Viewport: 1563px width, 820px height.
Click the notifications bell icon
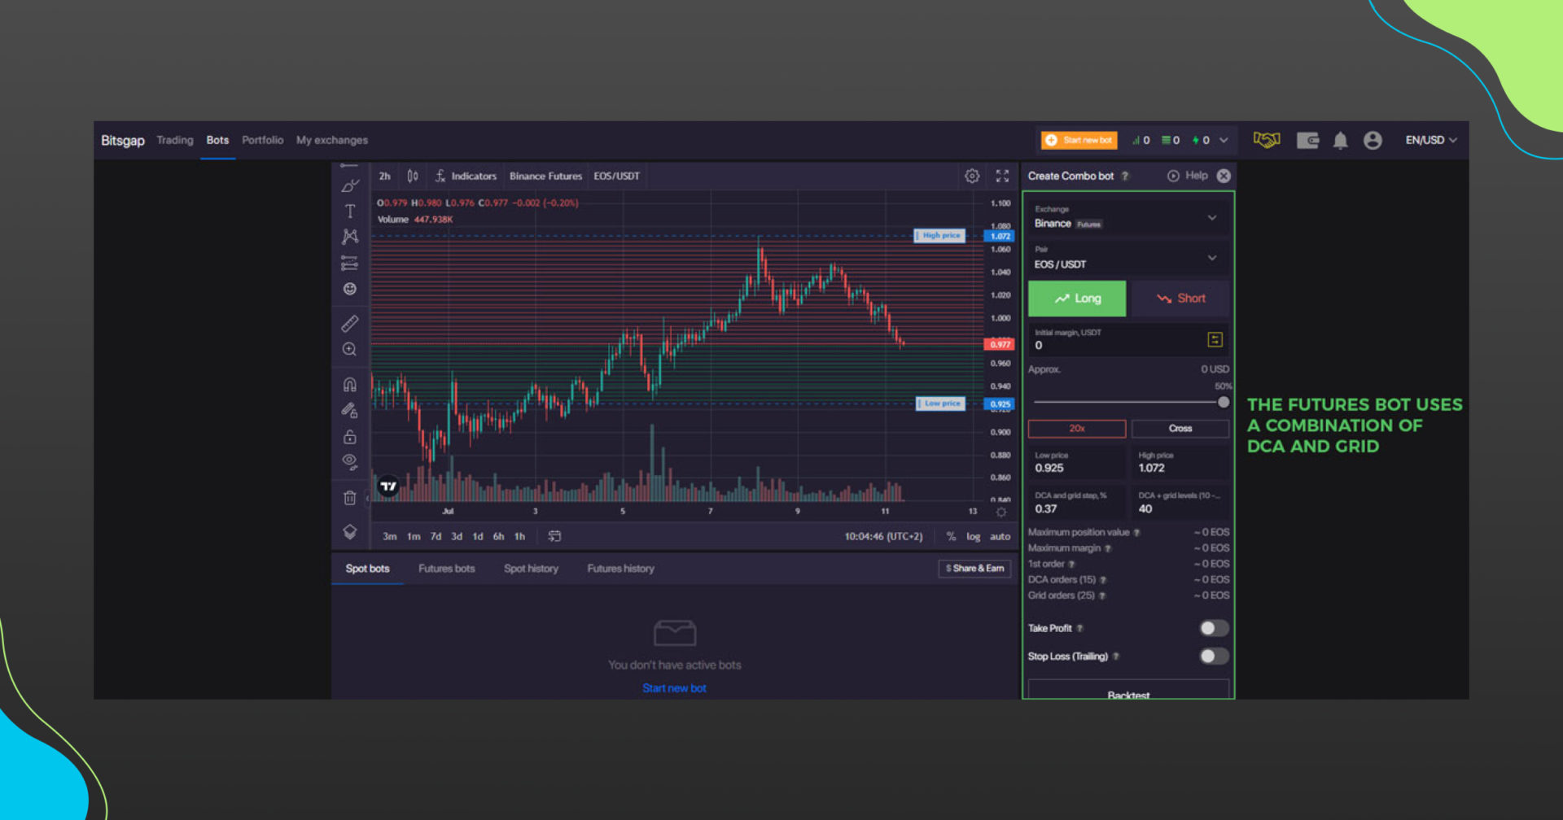click(1340, 140)
